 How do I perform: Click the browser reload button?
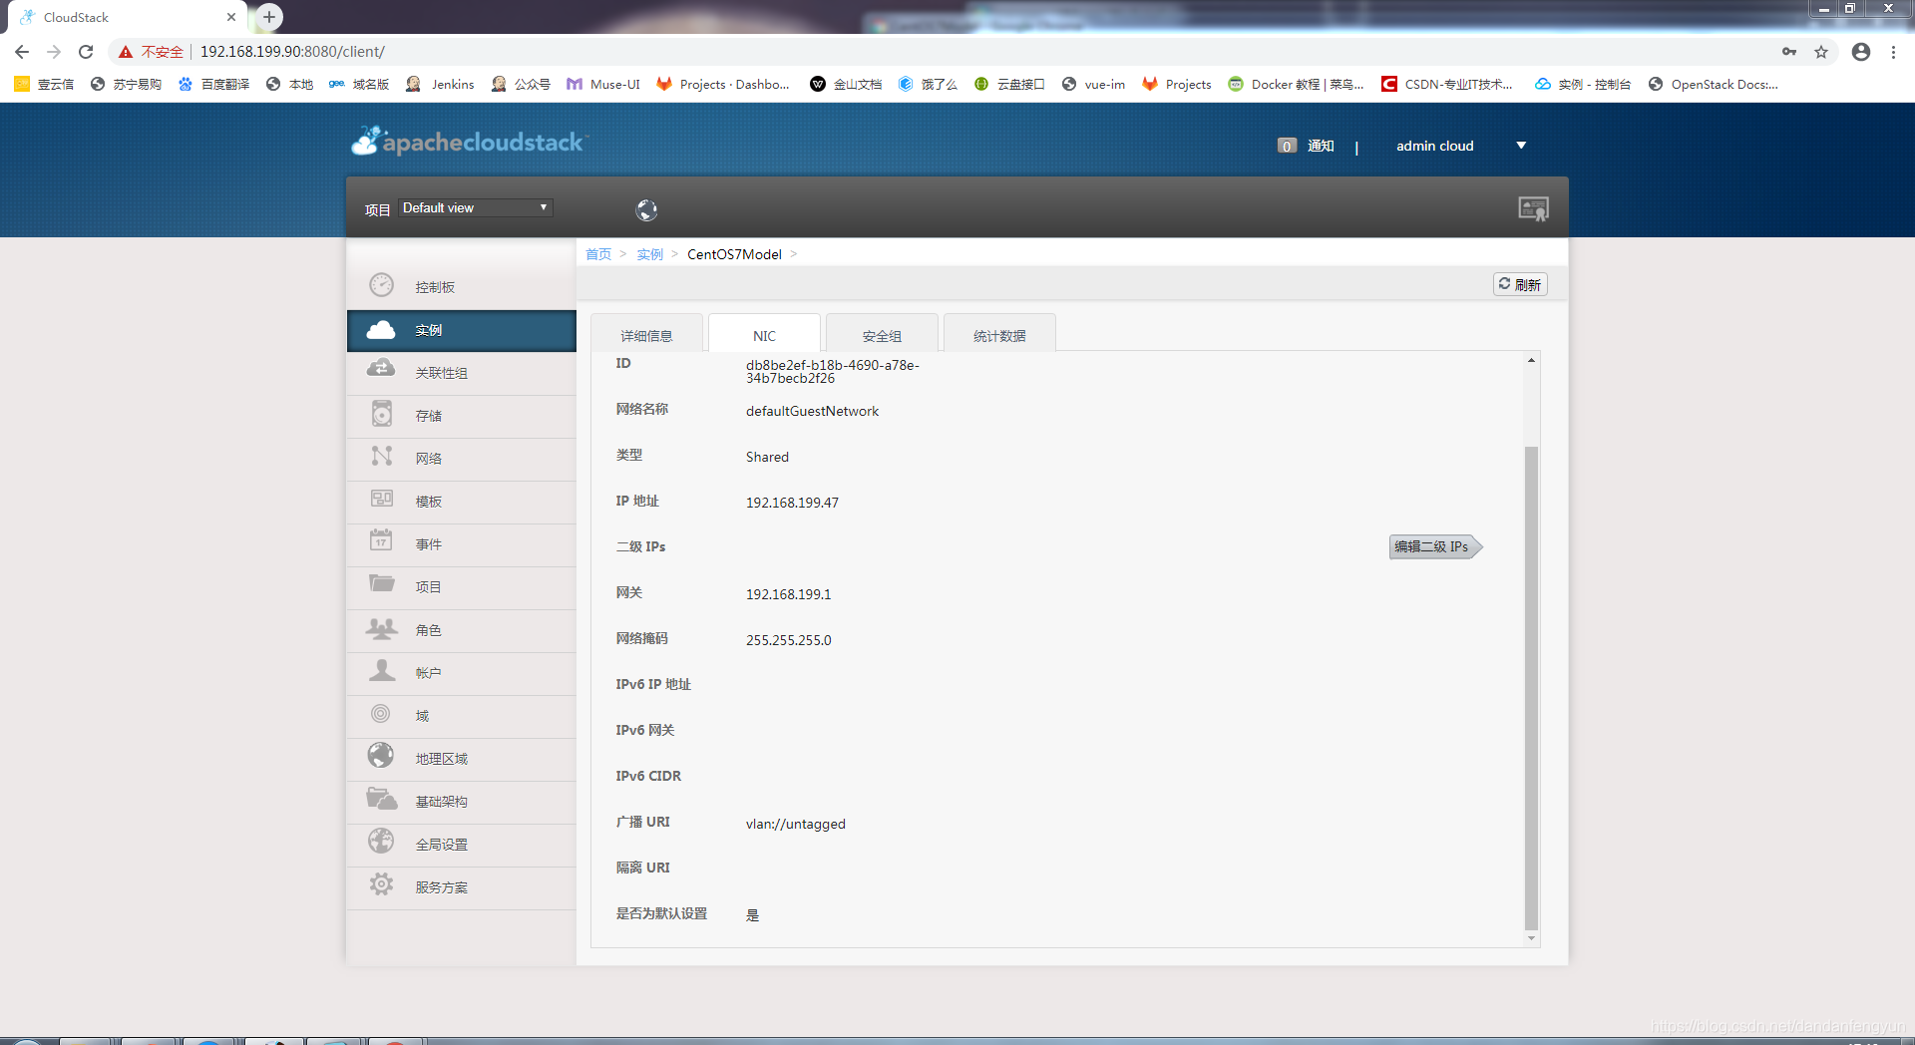coord(86,52)
